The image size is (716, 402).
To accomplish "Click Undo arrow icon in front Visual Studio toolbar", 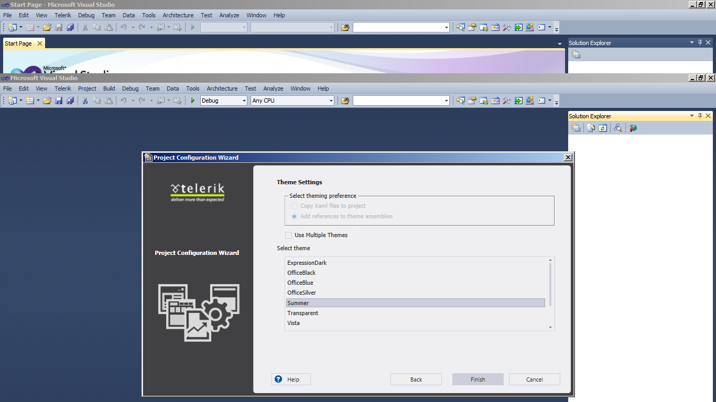I will click(124, 100).
